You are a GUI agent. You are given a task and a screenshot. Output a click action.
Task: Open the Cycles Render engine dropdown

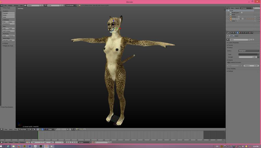(71, 5)
